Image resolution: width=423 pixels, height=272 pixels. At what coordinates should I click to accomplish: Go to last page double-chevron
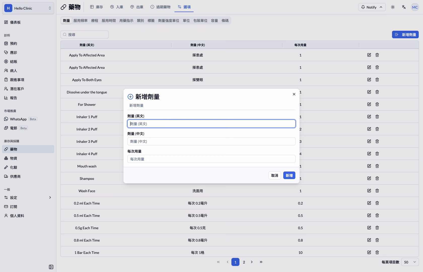pos(261,262)
